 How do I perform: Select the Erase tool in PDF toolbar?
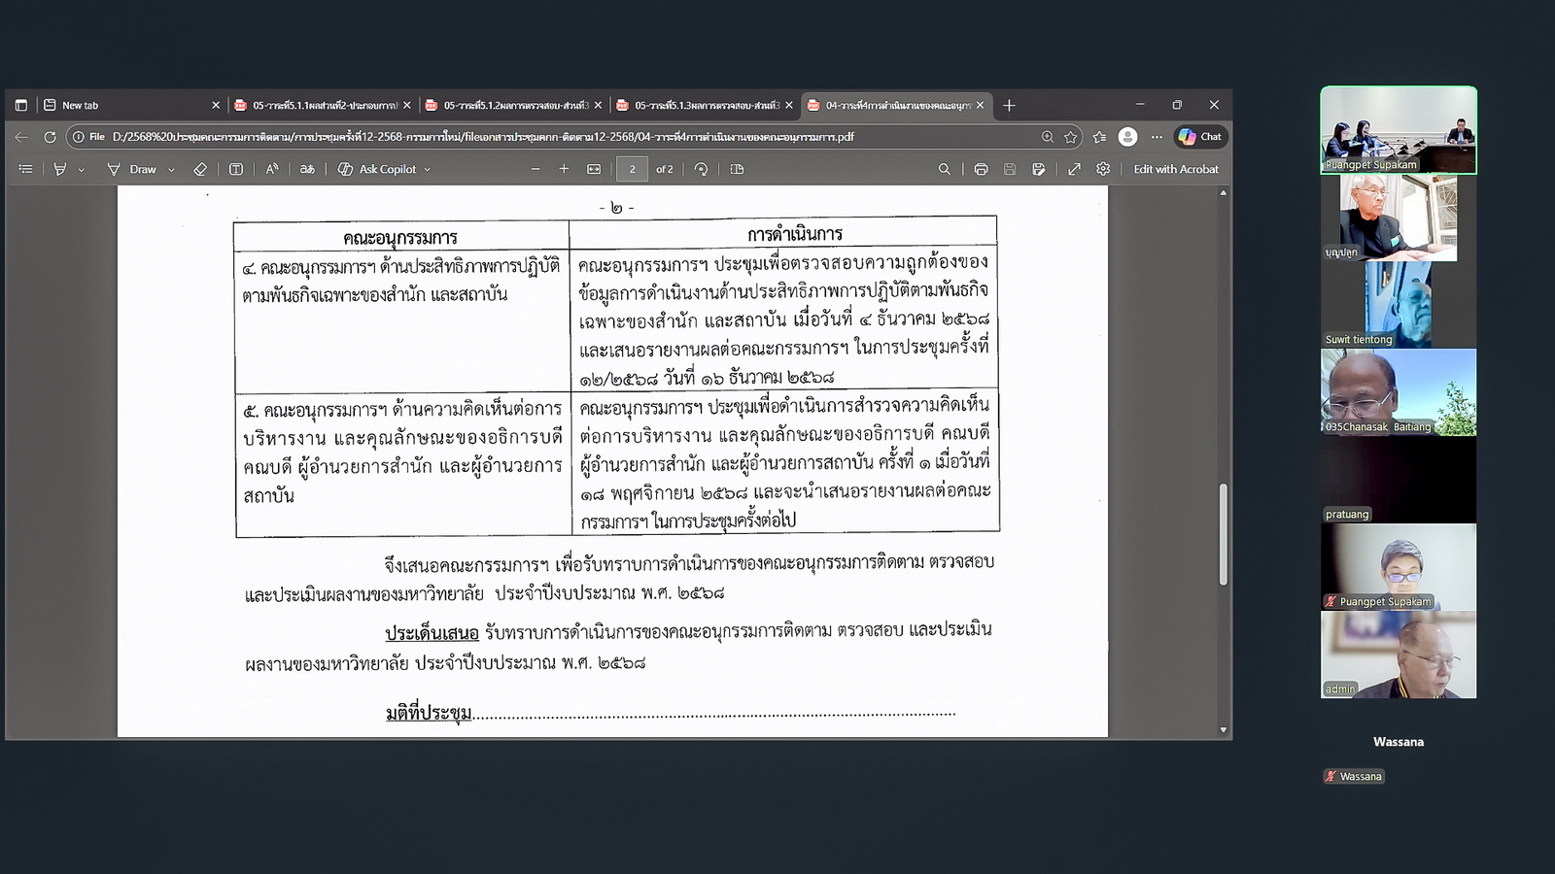(x=200, y=169)
